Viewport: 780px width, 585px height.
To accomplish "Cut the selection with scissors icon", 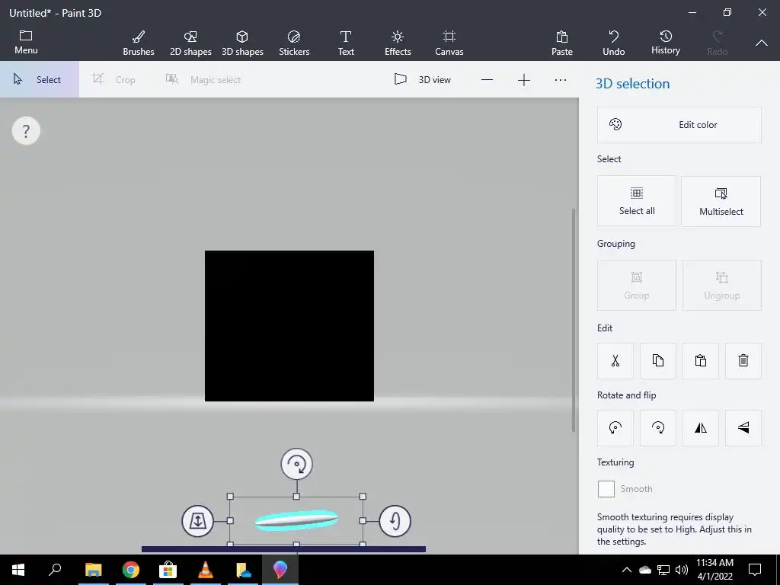I will (615, 360).
